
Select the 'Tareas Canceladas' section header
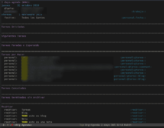14,88
